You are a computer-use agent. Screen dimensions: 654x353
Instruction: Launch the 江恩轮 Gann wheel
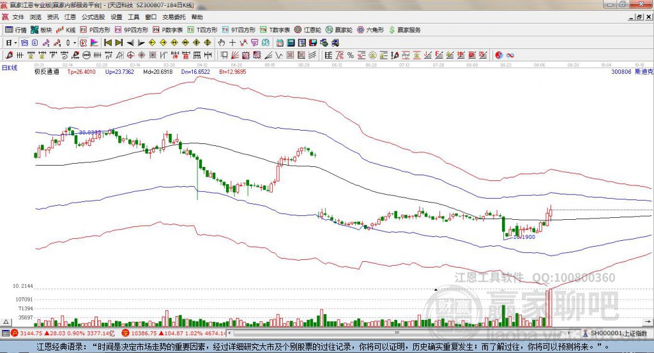308,30
